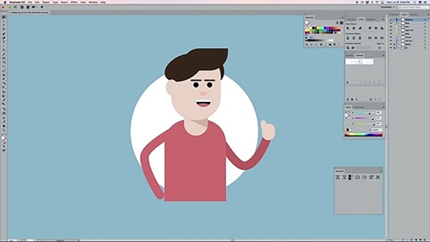Viewport: 430px width, 242px height.
Task: Click horizontal align left in Align Objects
Action: tap(348, 28)
